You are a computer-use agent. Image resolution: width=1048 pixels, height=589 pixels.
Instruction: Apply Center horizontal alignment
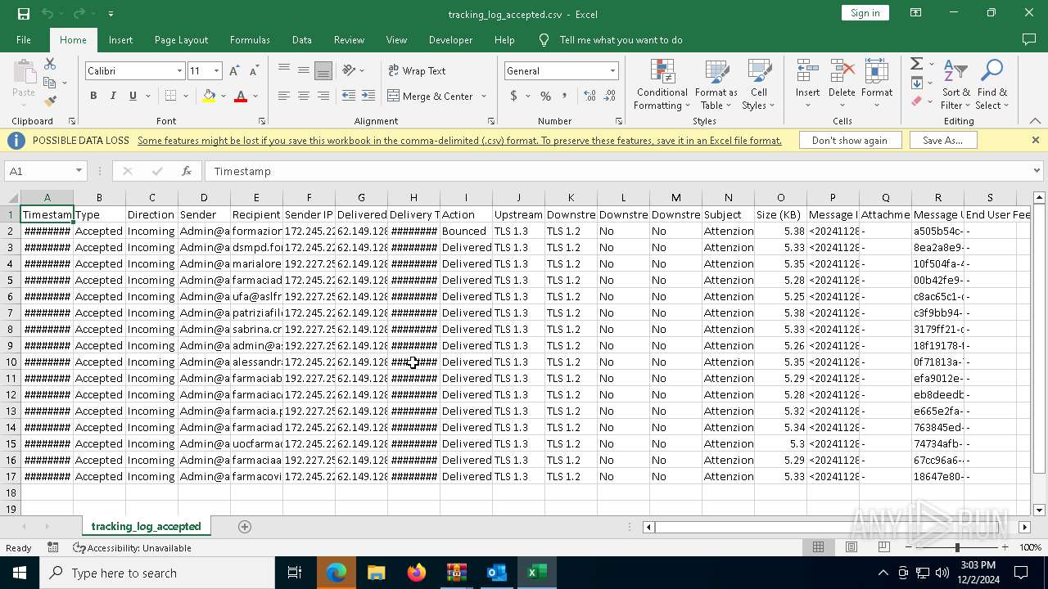tap(303, 96)
